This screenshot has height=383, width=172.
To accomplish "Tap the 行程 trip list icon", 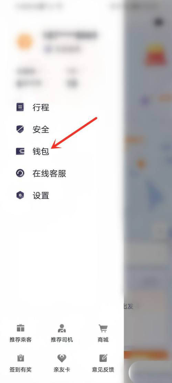I will coord(20,107).
